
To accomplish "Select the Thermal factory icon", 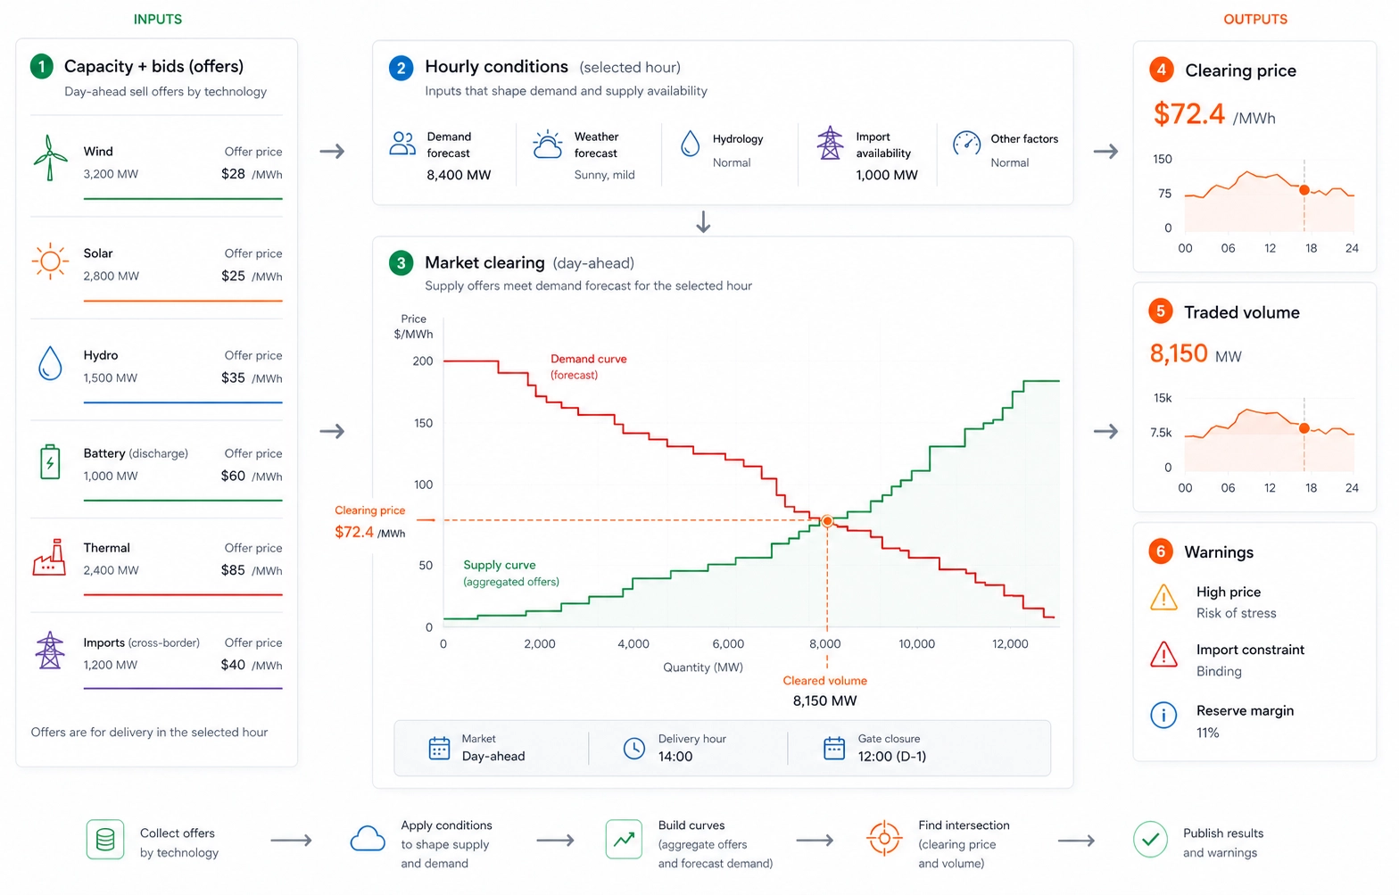I will [50, 558].
